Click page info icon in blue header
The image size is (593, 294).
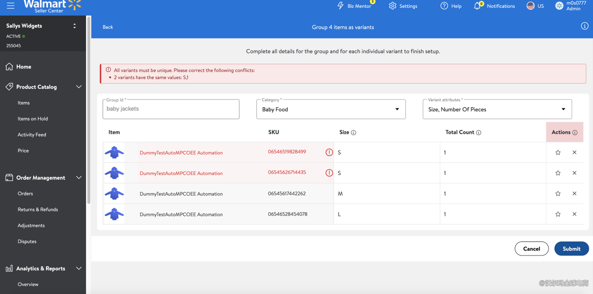pos(584,26)
